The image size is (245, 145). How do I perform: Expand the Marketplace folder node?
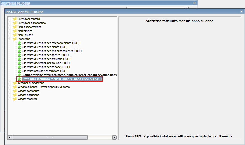(x=10, y=31)
